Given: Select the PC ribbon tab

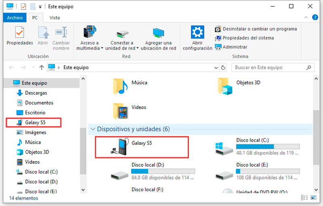Looking at the screenshot, I should [35, 18].
